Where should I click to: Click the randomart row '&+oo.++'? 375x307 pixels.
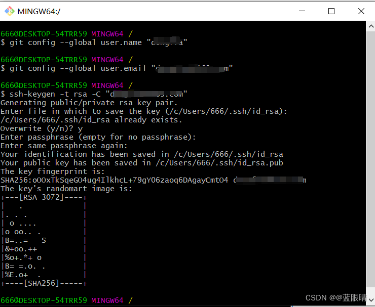(x=44, y=249)
